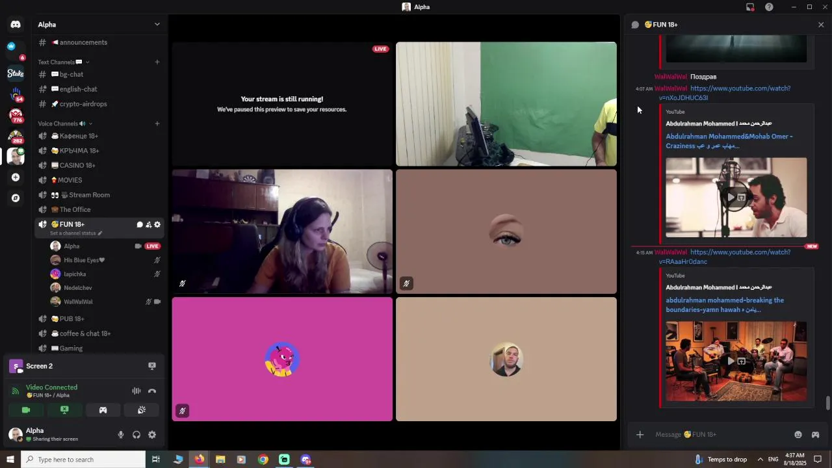Viewport: 832px width, 468px height.
Task: Open emoji picker in message box
Action: click(798, 435)
